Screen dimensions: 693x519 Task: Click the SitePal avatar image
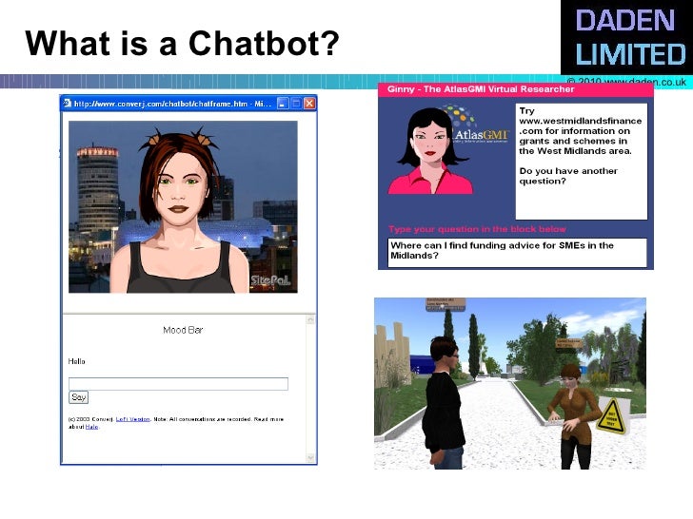tap(183, 206)
